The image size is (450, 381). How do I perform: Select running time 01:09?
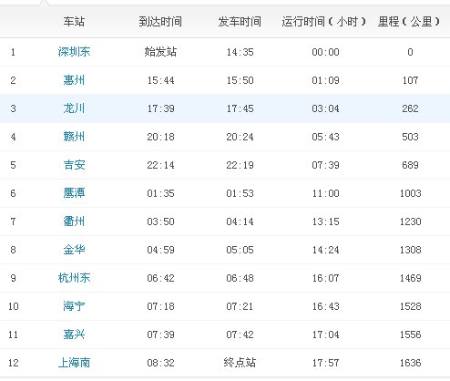(325, 80)
